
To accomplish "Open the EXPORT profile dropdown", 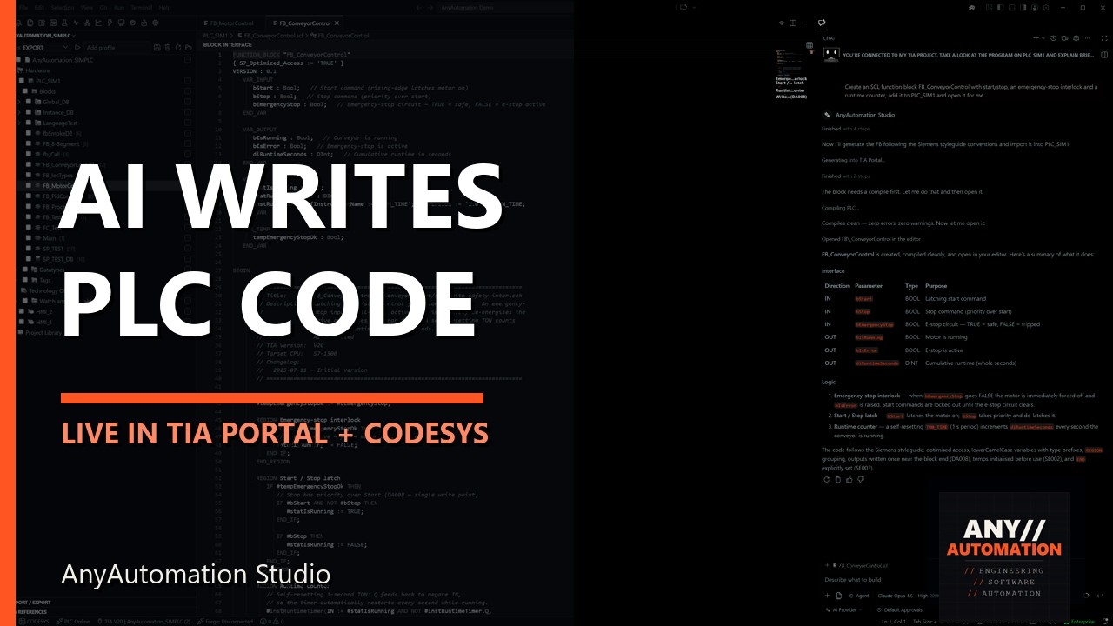I will [43, 48].
